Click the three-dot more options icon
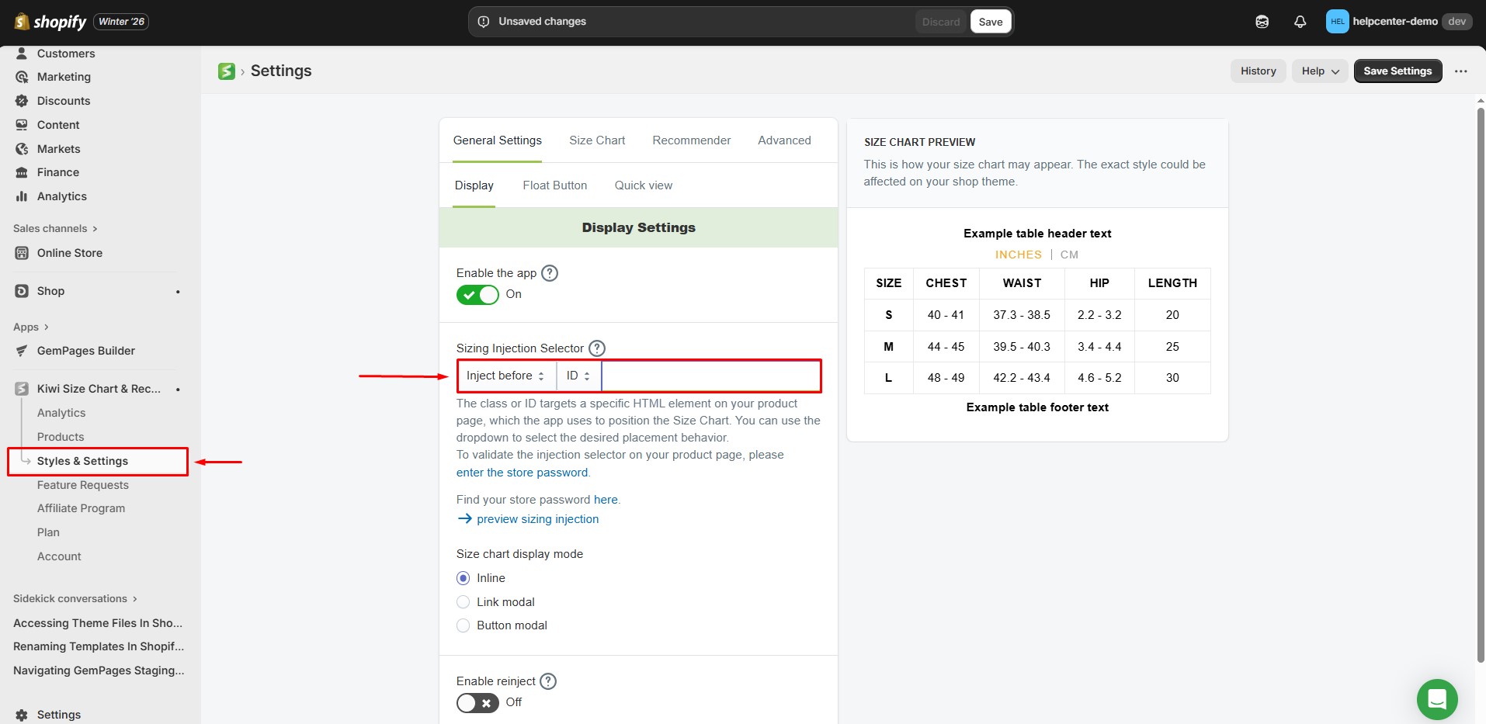This screenshot has height=724, width=1486. (x=1460, y=71)
